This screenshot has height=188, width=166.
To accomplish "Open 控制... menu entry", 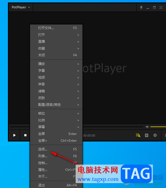I will point(56,163).
